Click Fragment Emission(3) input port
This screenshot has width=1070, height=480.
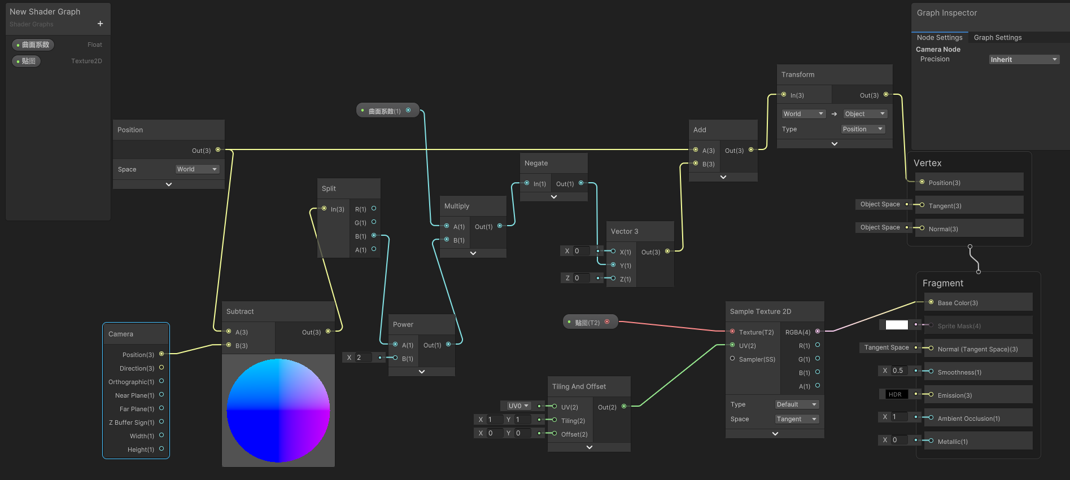pos(931,395)
